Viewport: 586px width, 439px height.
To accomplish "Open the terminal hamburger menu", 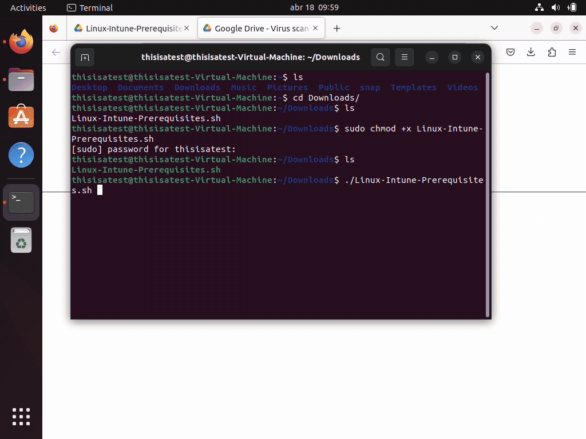I will point(404,57).
